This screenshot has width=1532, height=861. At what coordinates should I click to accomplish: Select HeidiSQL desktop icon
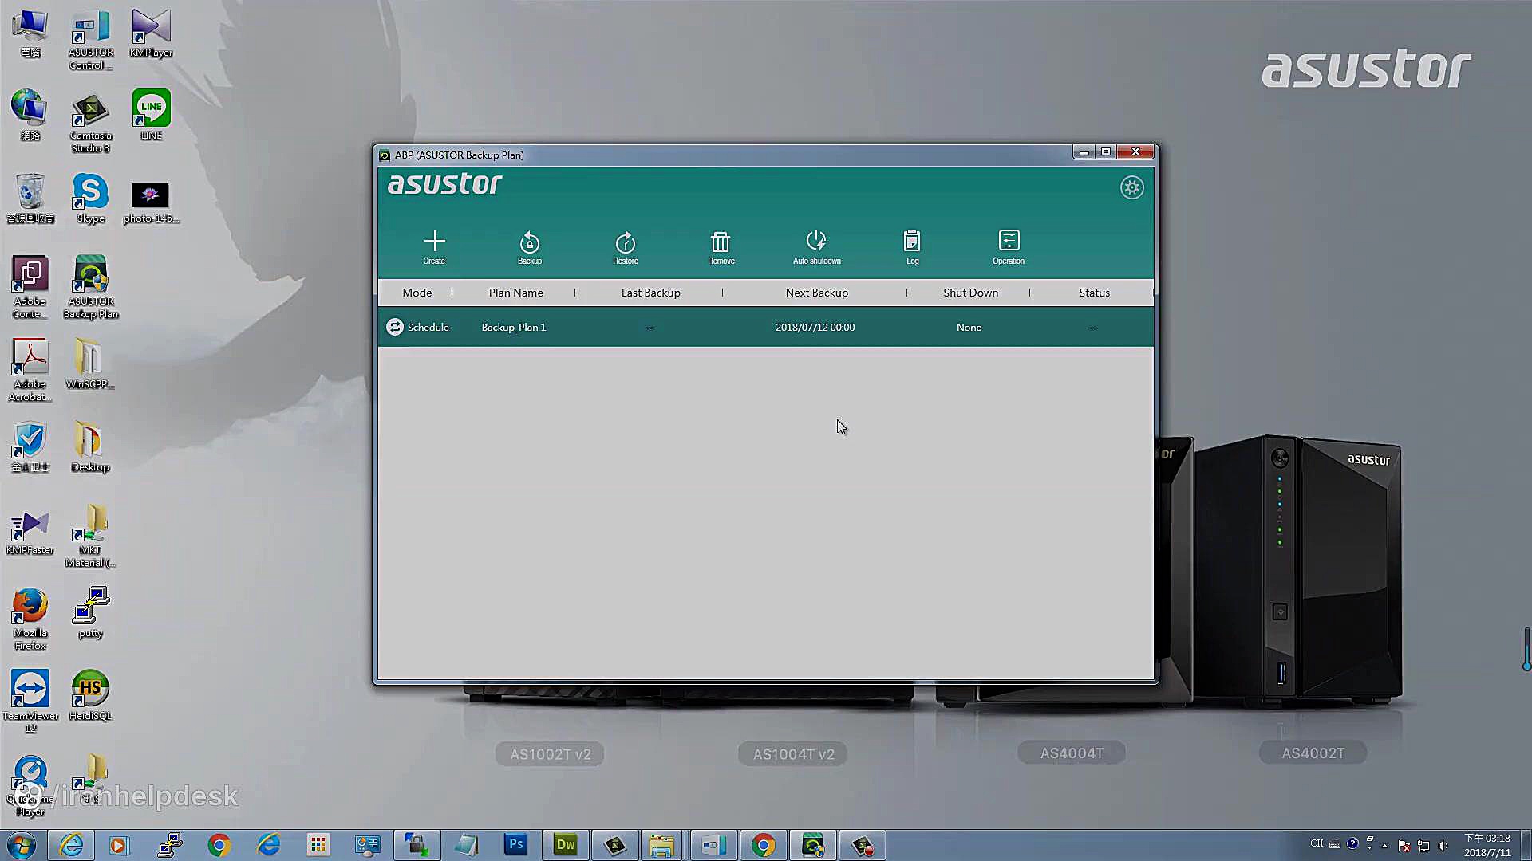pos(90,695)
